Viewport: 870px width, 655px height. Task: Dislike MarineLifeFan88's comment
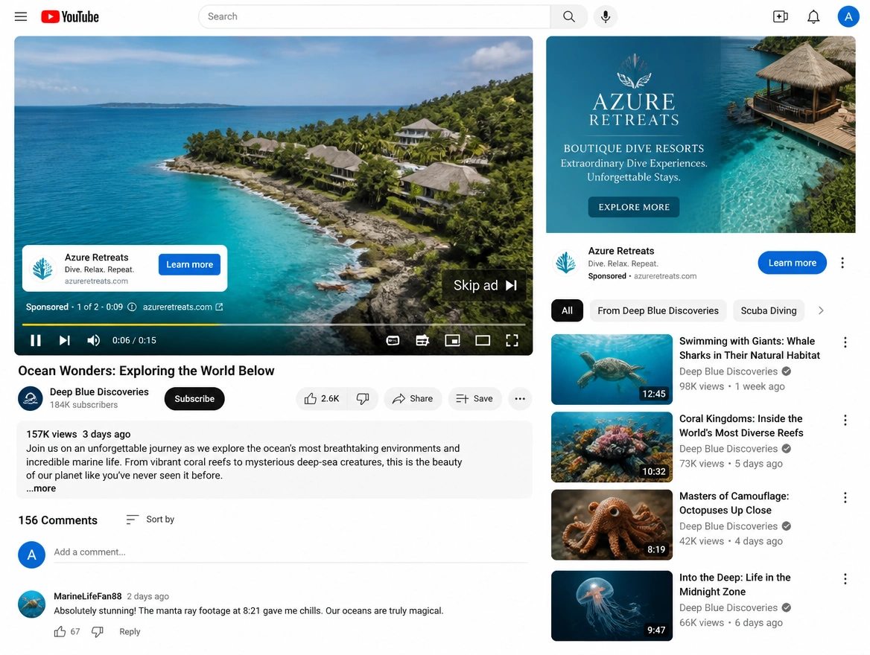[x=97, y=631]
